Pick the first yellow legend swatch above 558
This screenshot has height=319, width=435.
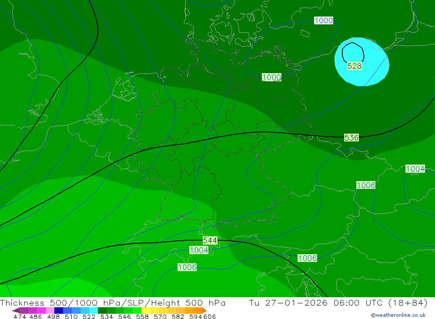(146, 310)
